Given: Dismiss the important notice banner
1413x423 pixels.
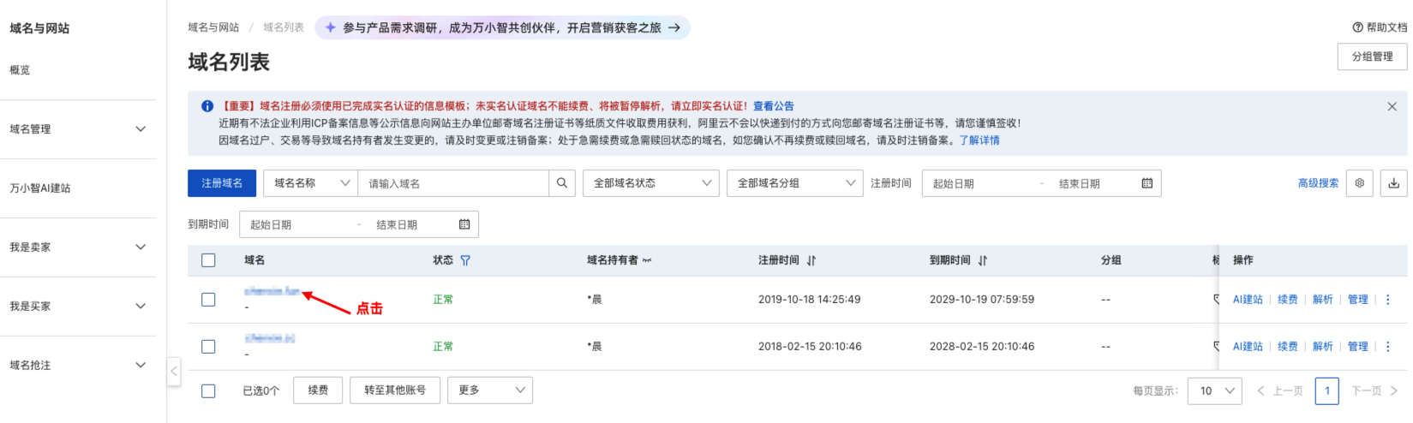Looking at the screenshot, I should [1392, 106].
